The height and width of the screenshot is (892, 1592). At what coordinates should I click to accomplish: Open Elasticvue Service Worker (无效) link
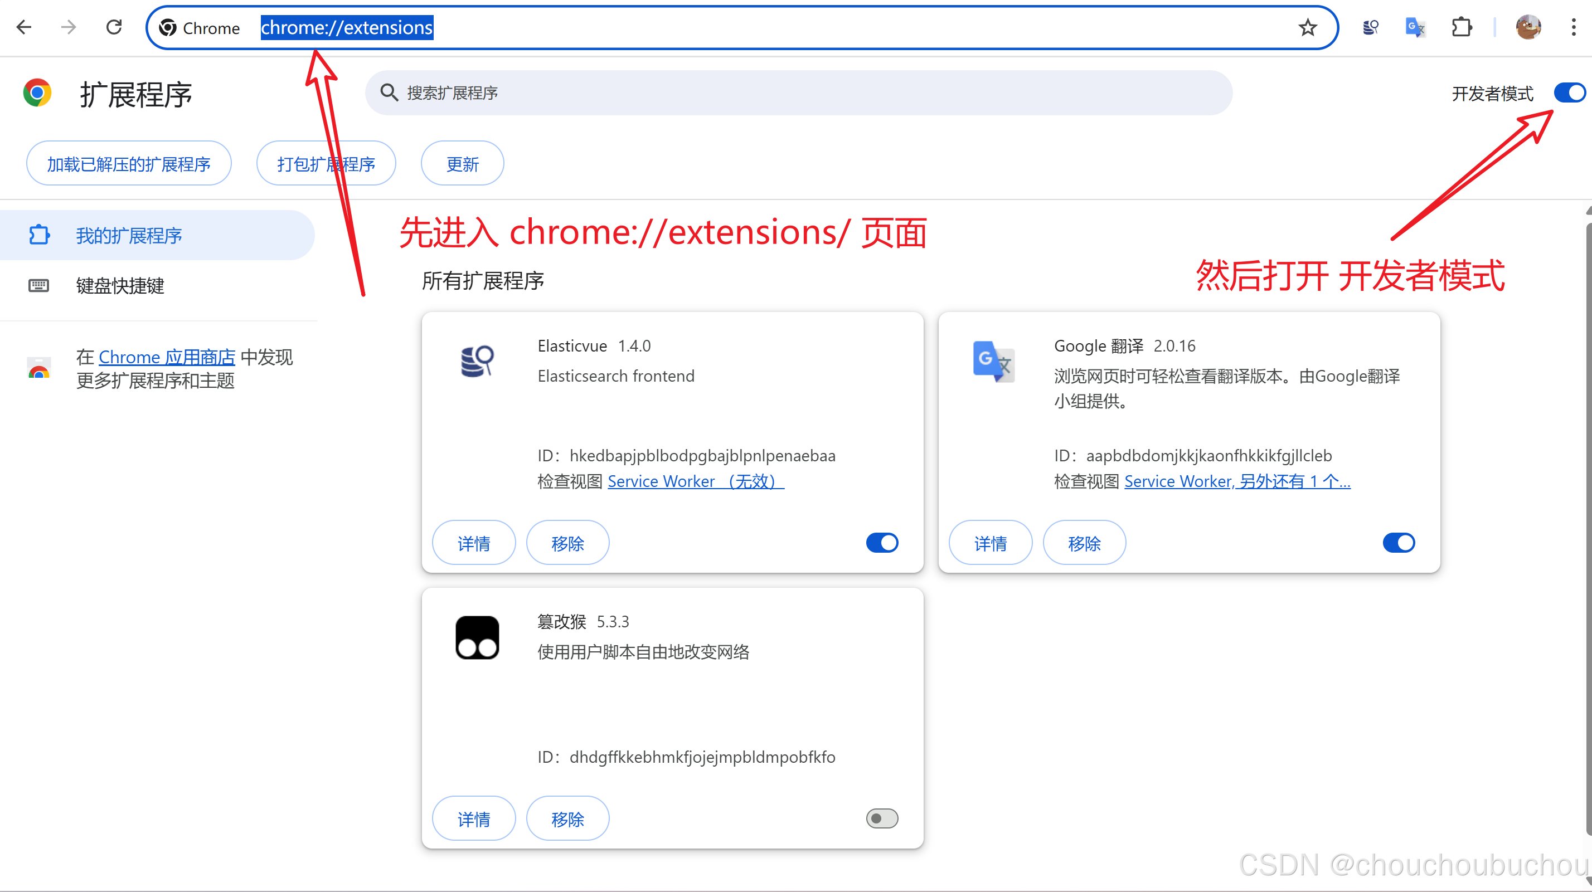pos(696,481)
